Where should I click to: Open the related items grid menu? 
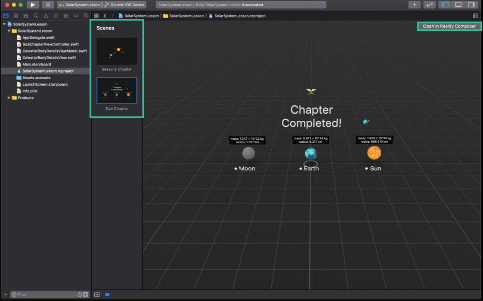click(96, 16)
